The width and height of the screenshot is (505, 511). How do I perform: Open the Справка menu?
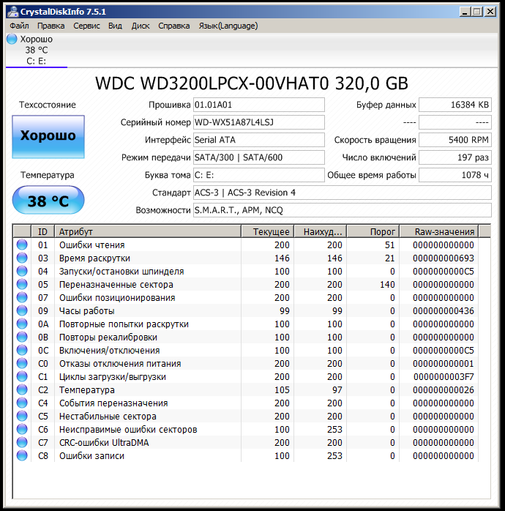click(174, 26)
